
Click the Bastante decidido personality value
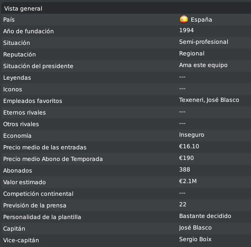(205, 216)
